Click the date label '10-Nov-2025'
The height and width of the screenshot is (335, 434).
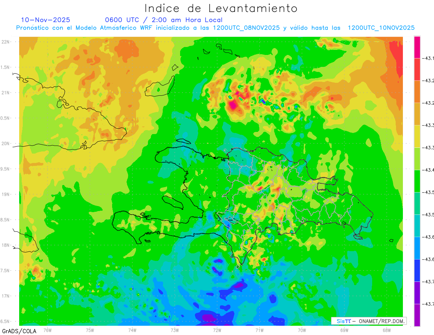pyautogui.click(x=46, y=20)
